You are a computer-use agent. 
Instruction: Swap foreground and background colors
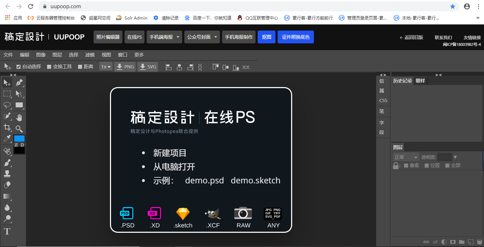16,145
